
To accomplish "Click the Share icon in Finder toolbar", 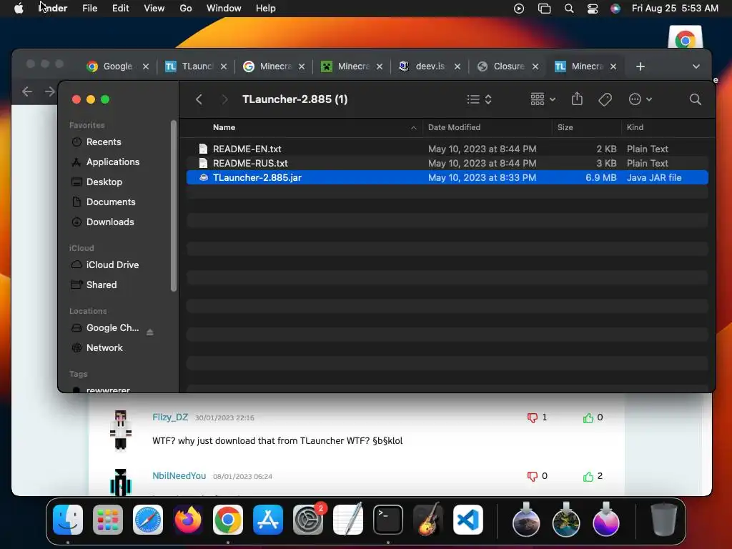I will (x=577, y=99).
